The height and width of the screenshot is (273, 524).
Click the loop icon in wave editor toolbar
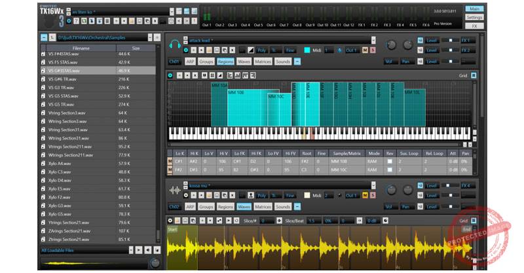(236, 221)
